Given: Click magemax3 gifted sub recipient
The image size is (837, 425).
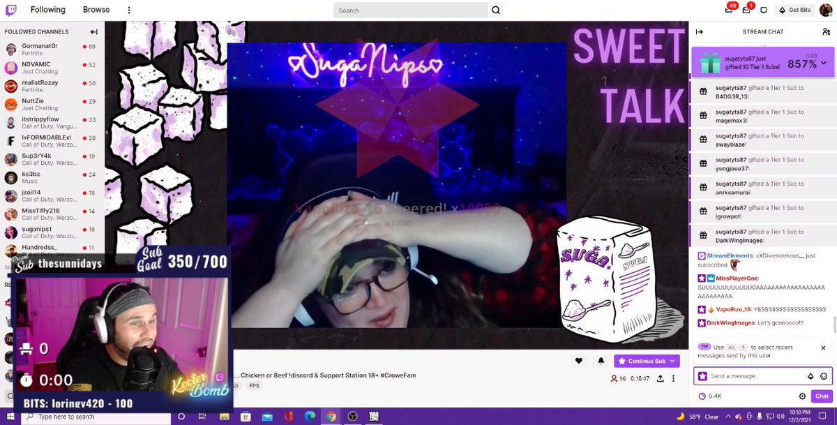Looking at the screenshot, I should [x=731, y=120].
